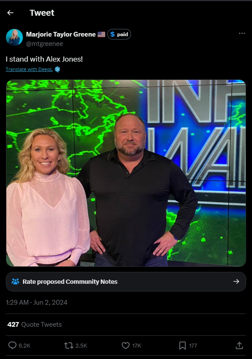
Task: Open Rate proposed Community Notes
Action: click(x=126, y=282)
